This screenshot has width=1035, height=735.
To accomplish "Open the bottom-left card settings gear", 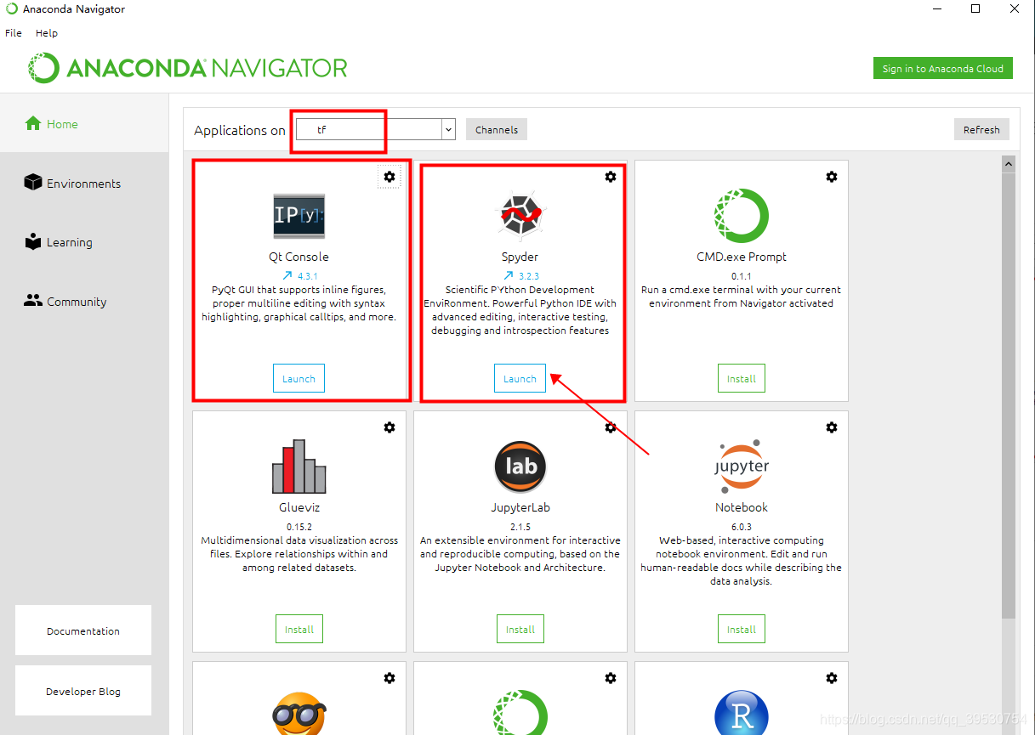I will point(390,678).
